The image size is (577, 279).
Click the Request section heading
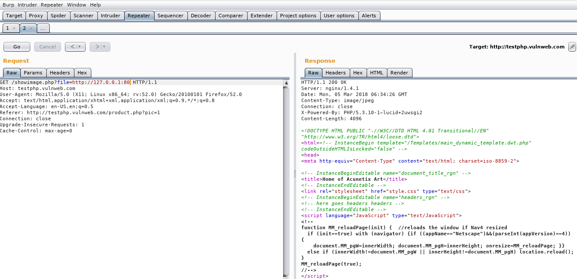[16, 61]
